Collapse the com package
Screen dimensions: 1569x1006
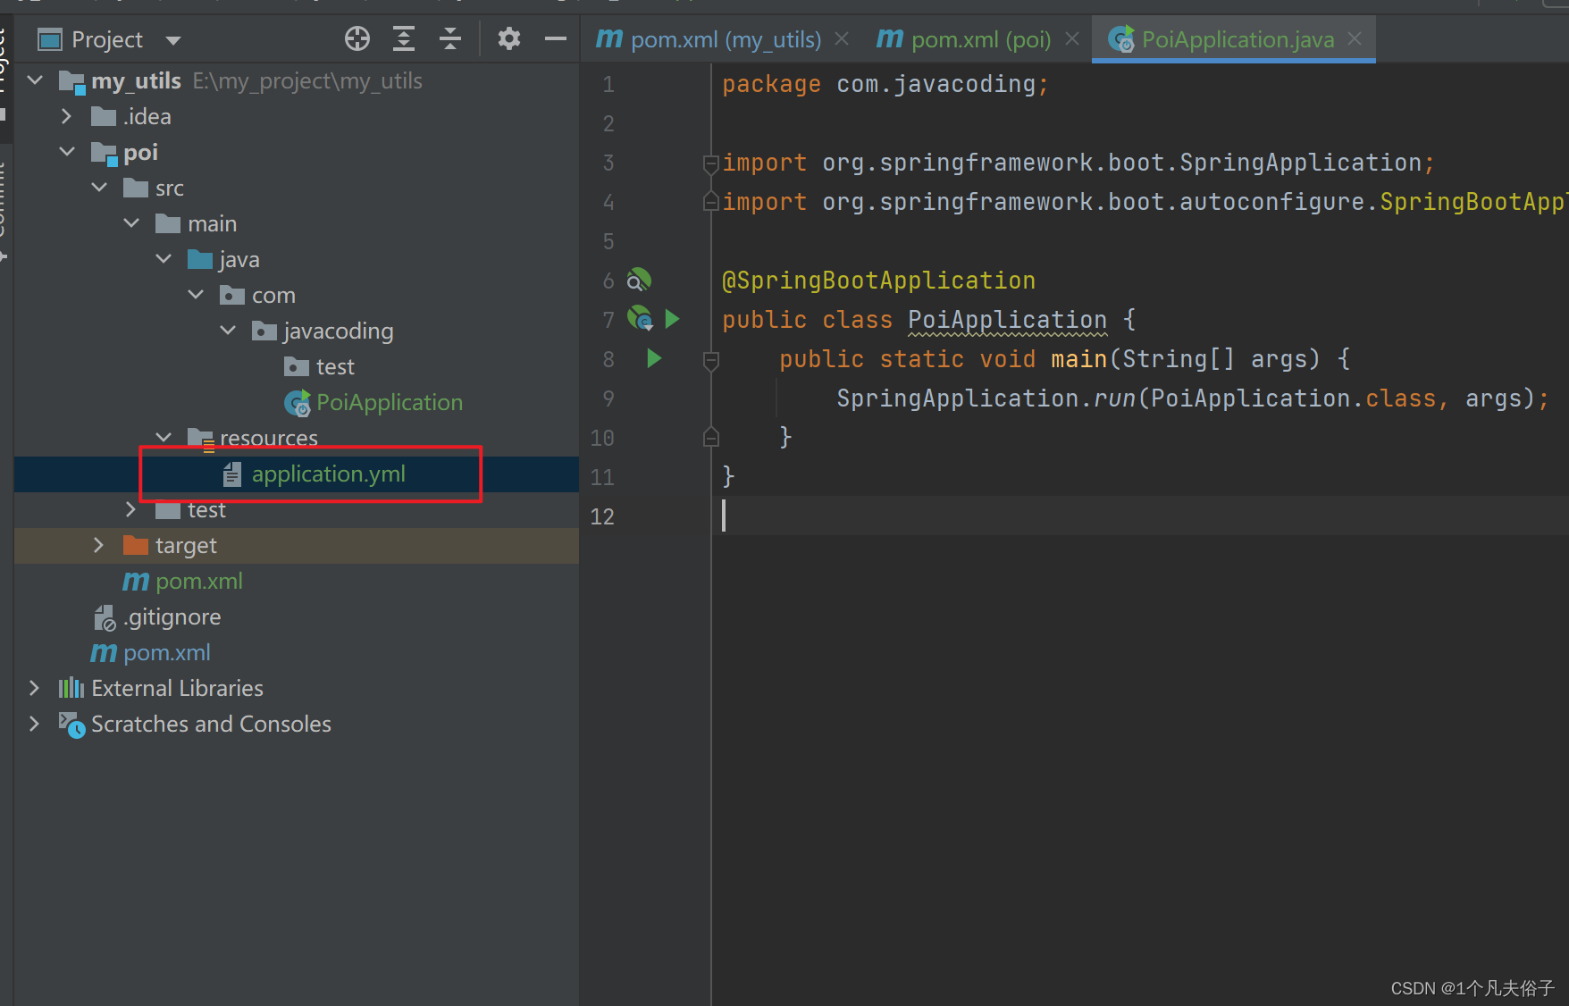pos(196,295)
